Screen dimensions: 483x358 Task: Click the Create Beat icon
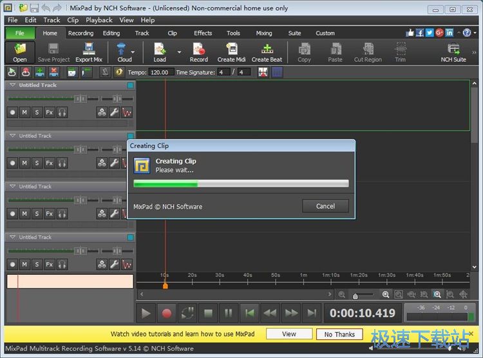(267, 53)
